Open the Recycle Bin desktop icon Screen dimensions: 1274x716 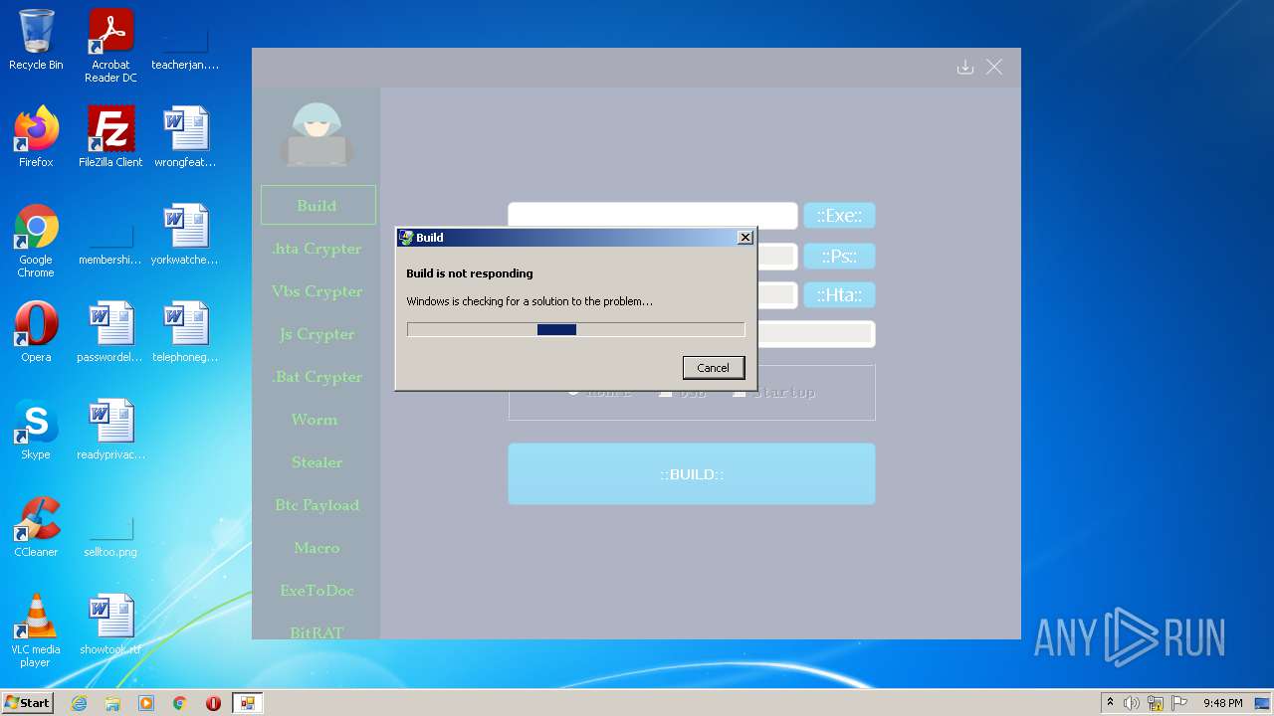[x=36, y=40]
